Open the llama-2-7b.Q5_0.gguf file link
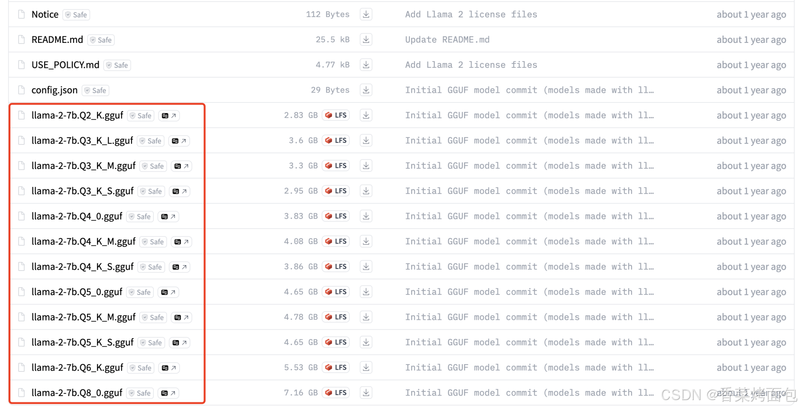799x408 pixels. click(x=77, y=292)
